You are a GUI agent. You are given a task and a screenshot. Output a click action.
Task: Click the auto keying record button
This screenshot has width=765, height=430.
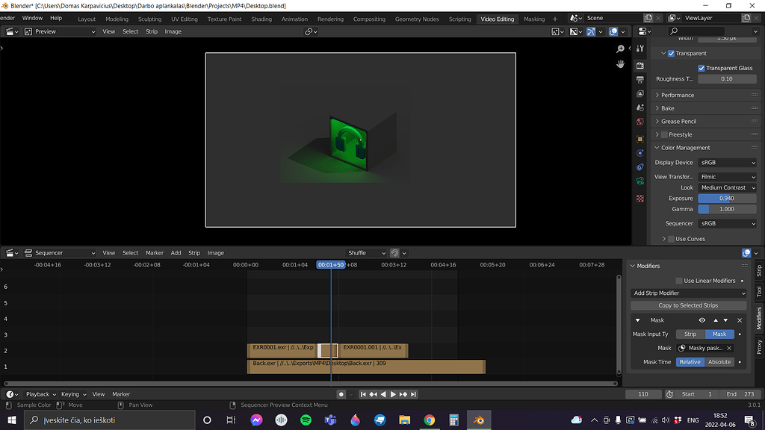click(x=341, y=394)
